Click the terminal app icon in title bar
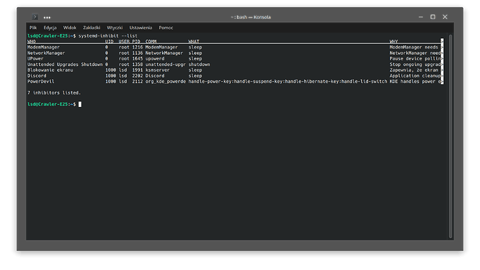Image resolution: width=480 pixels, height=270 pixels. coord(35,17)
